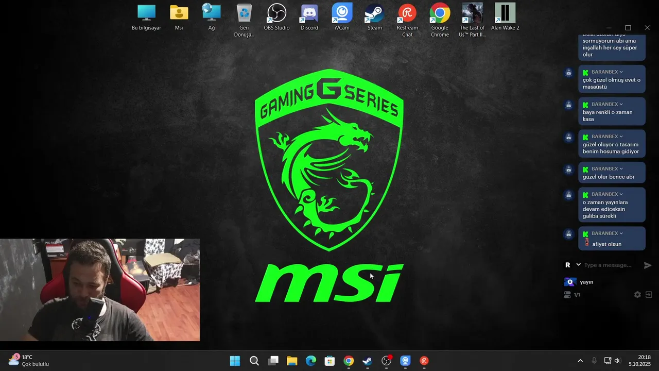Click the Discord desktop shortcut
Screen dimensions: 659x371
tap(309, 17)
